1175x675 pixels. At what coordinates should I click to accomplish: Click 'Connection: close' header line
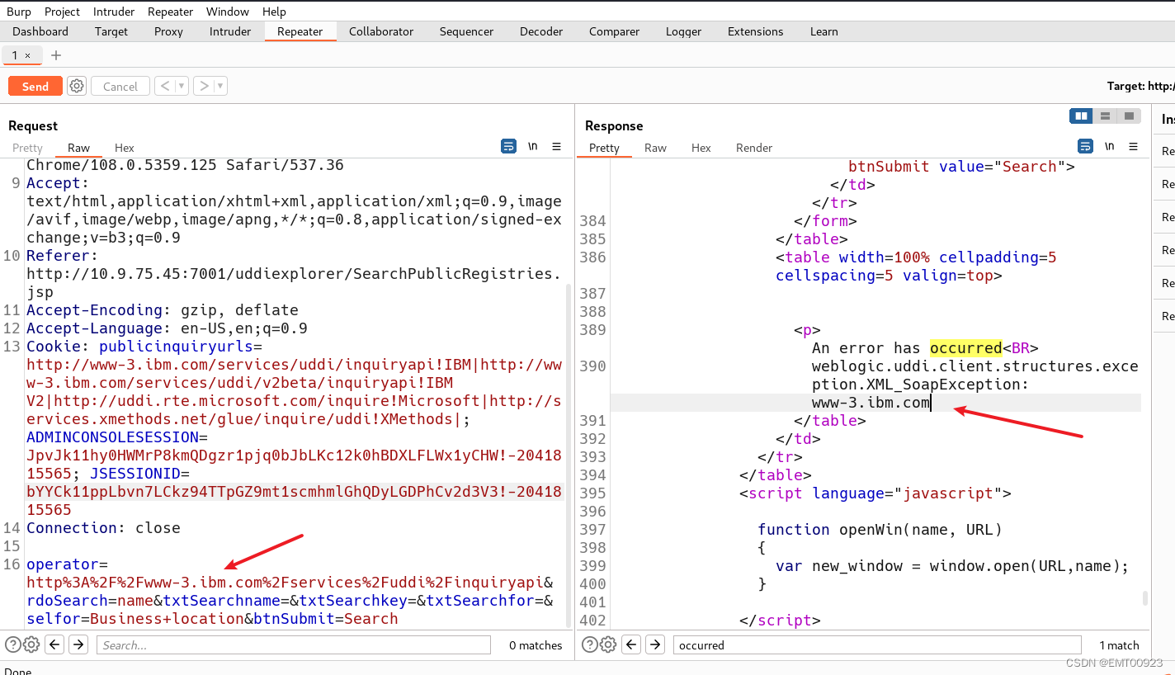tap(103, 527)
